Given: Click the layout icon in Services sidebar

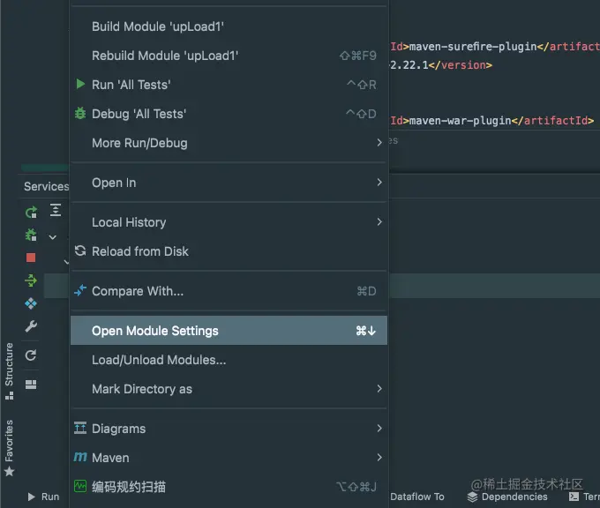Looking at the screenshot, I should [31, 384].
